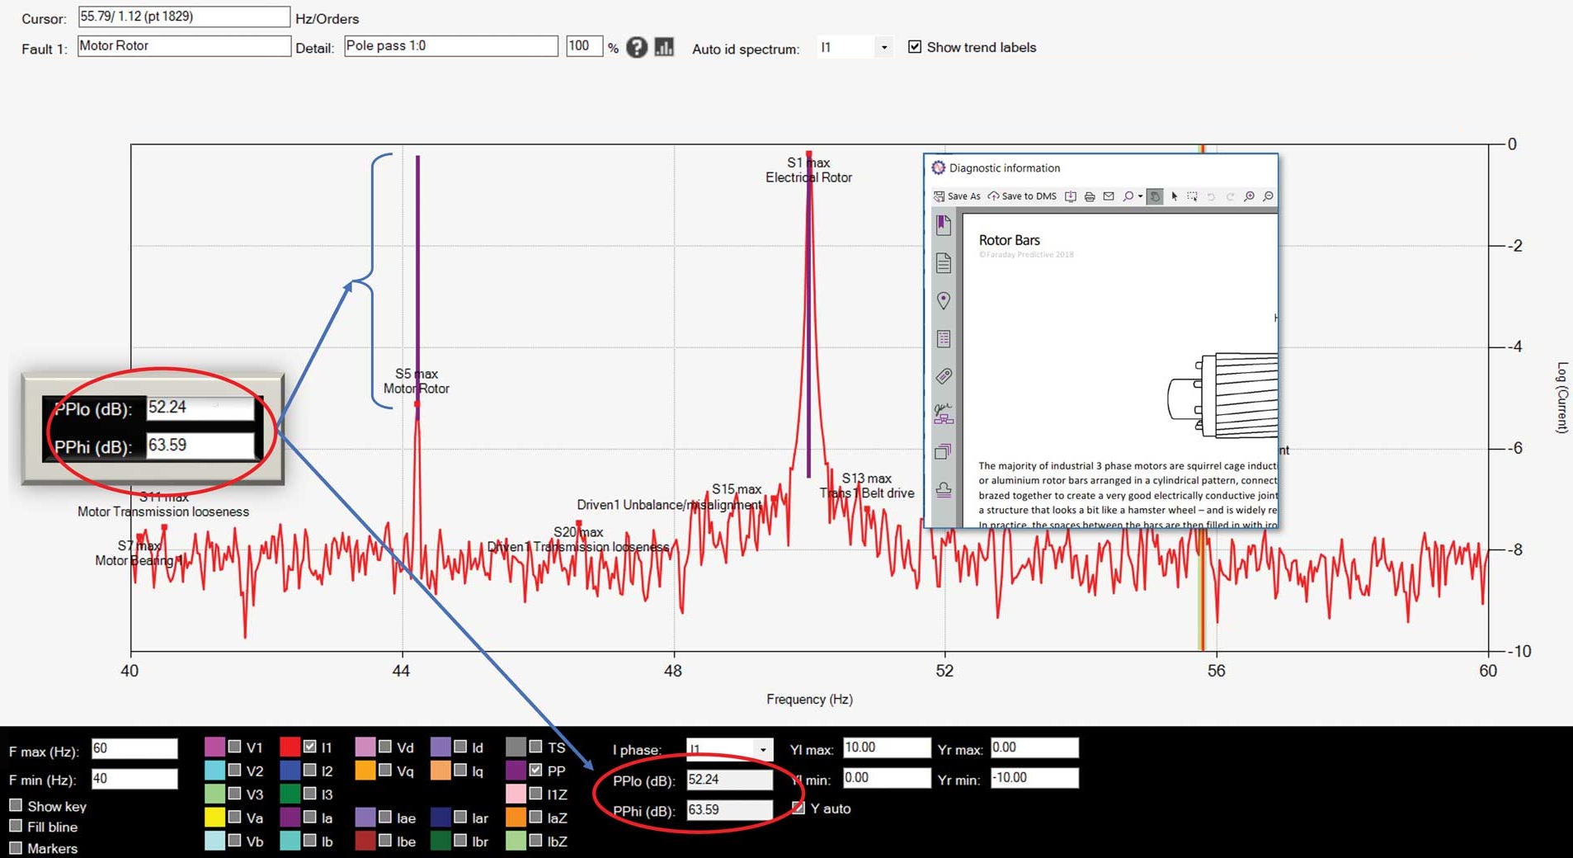Enable the V1 voltage trace checkbox
The height and width of the screenshot is (858, 1573).
pyautogui.click(x=235, y=747)
